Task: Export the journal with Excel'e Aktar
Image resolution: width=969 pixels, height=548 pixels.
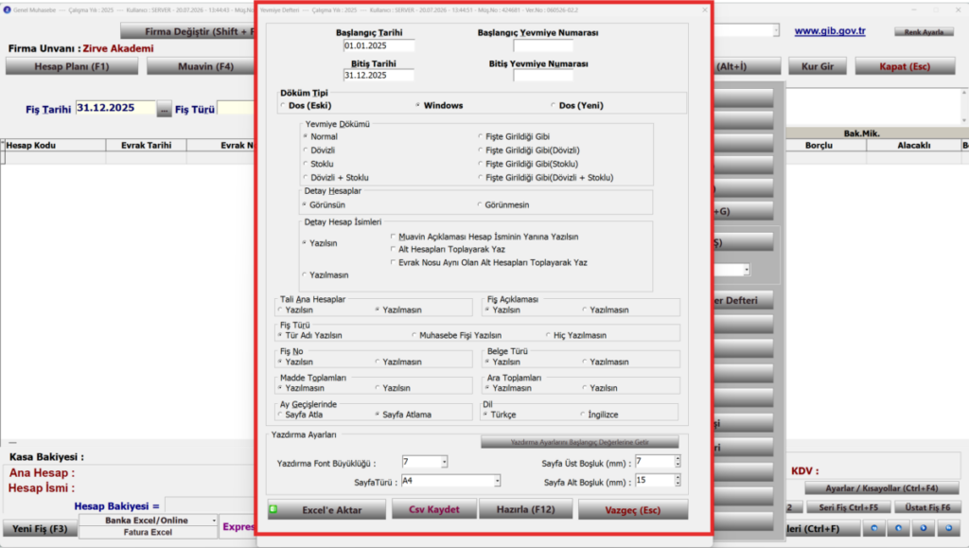Action: point(326,510)
